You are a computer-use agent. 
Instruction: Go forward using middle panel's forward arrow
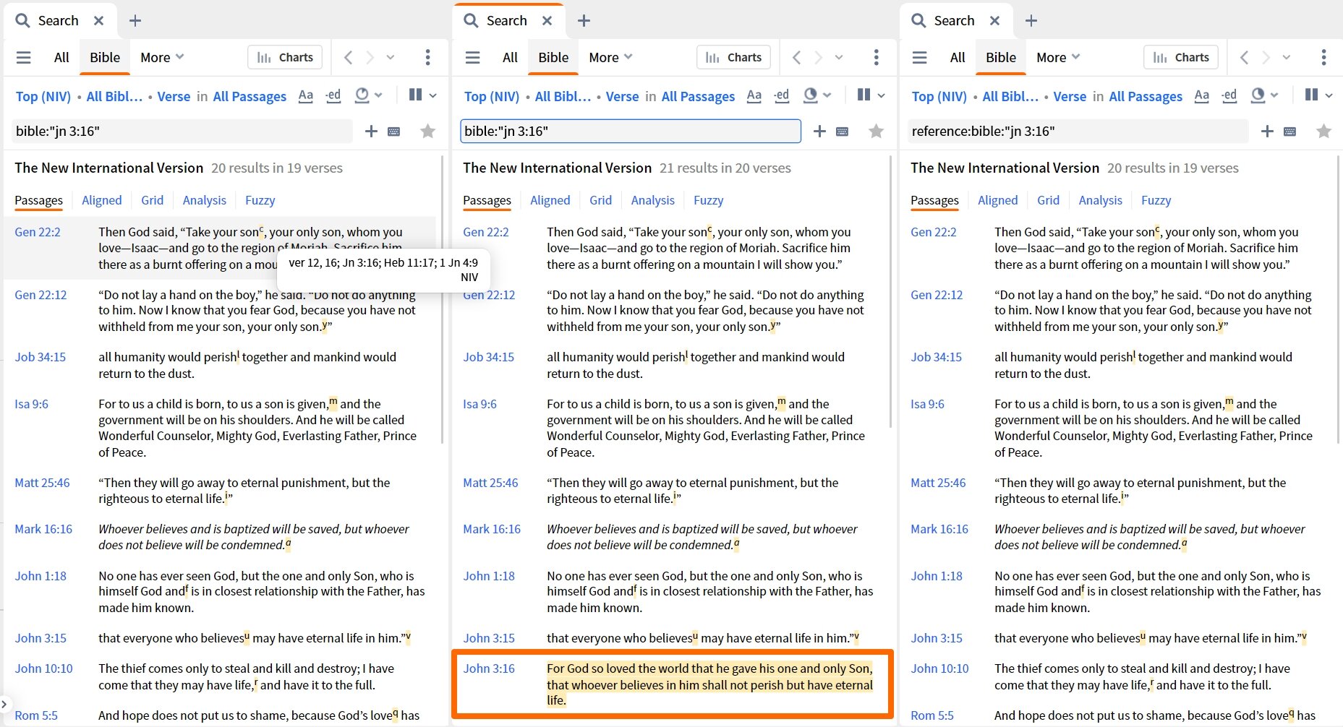(x=818, y=57)
